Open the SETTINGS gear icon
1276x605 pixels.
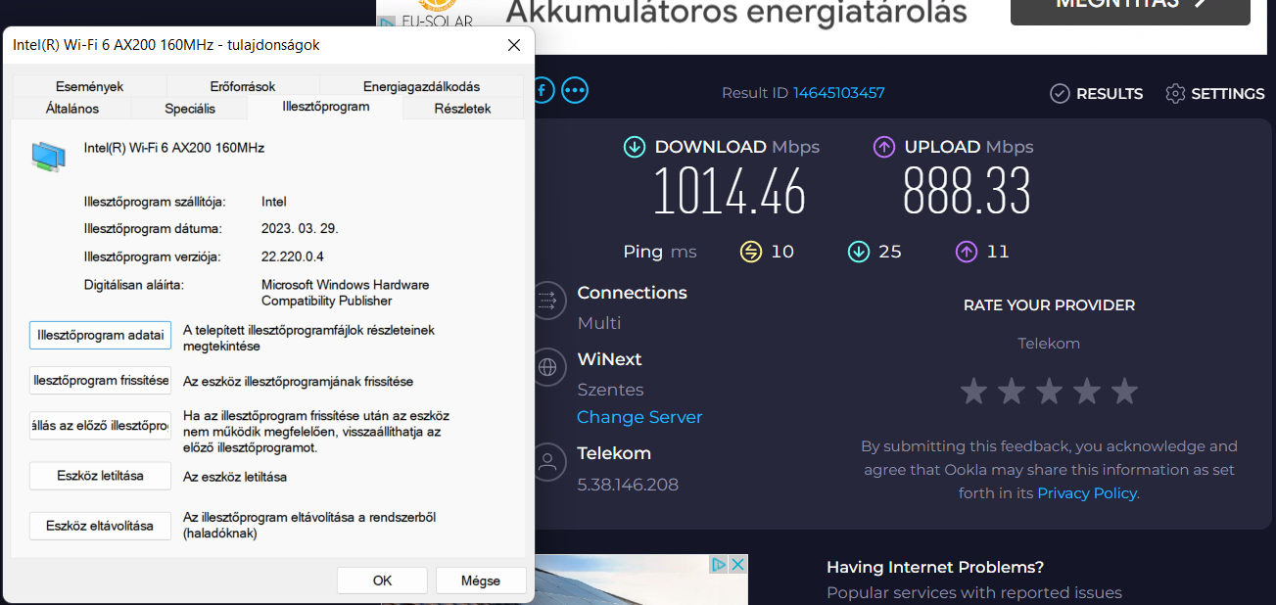pos(1175,93)
